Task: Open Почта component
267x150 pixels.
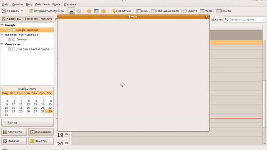Action: pos(28,122)
